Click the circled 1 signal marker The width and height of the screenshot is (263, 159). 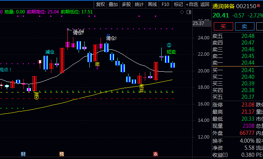tap(169, 45)
